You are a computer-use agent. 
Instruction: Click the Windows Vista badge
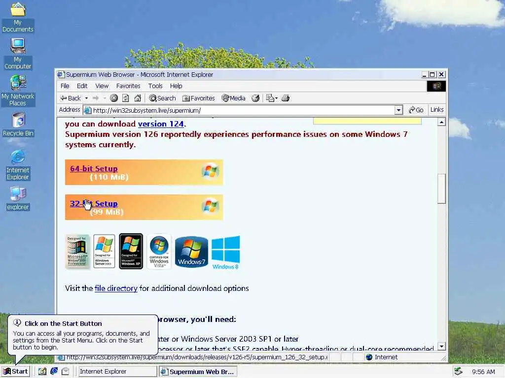[159, 252]
